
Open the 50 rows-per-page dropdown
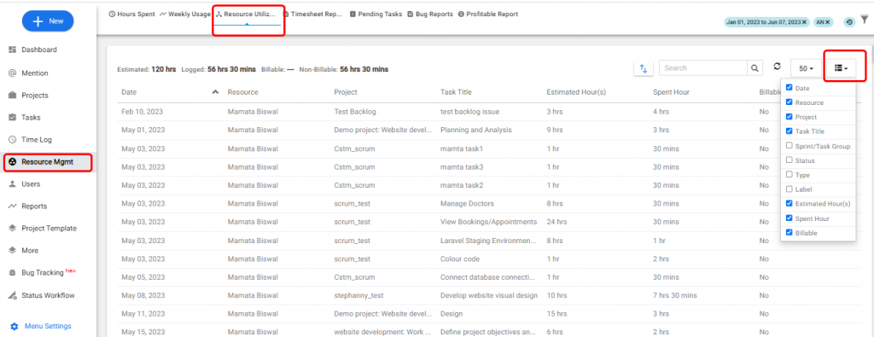pyautogui.click(x=806, y=68)
